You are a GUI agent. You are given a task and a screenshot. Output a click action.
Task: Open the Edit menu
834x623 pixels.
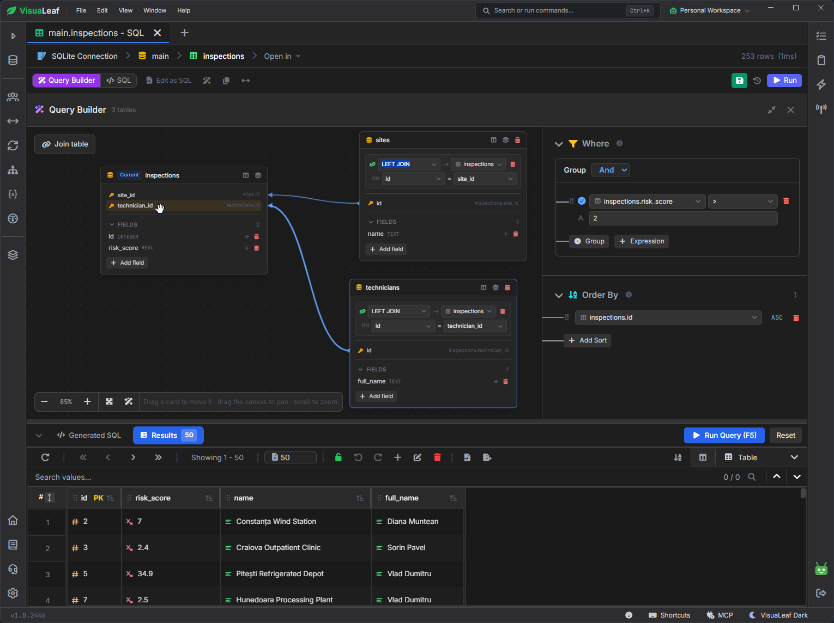(x=102, y=10)
